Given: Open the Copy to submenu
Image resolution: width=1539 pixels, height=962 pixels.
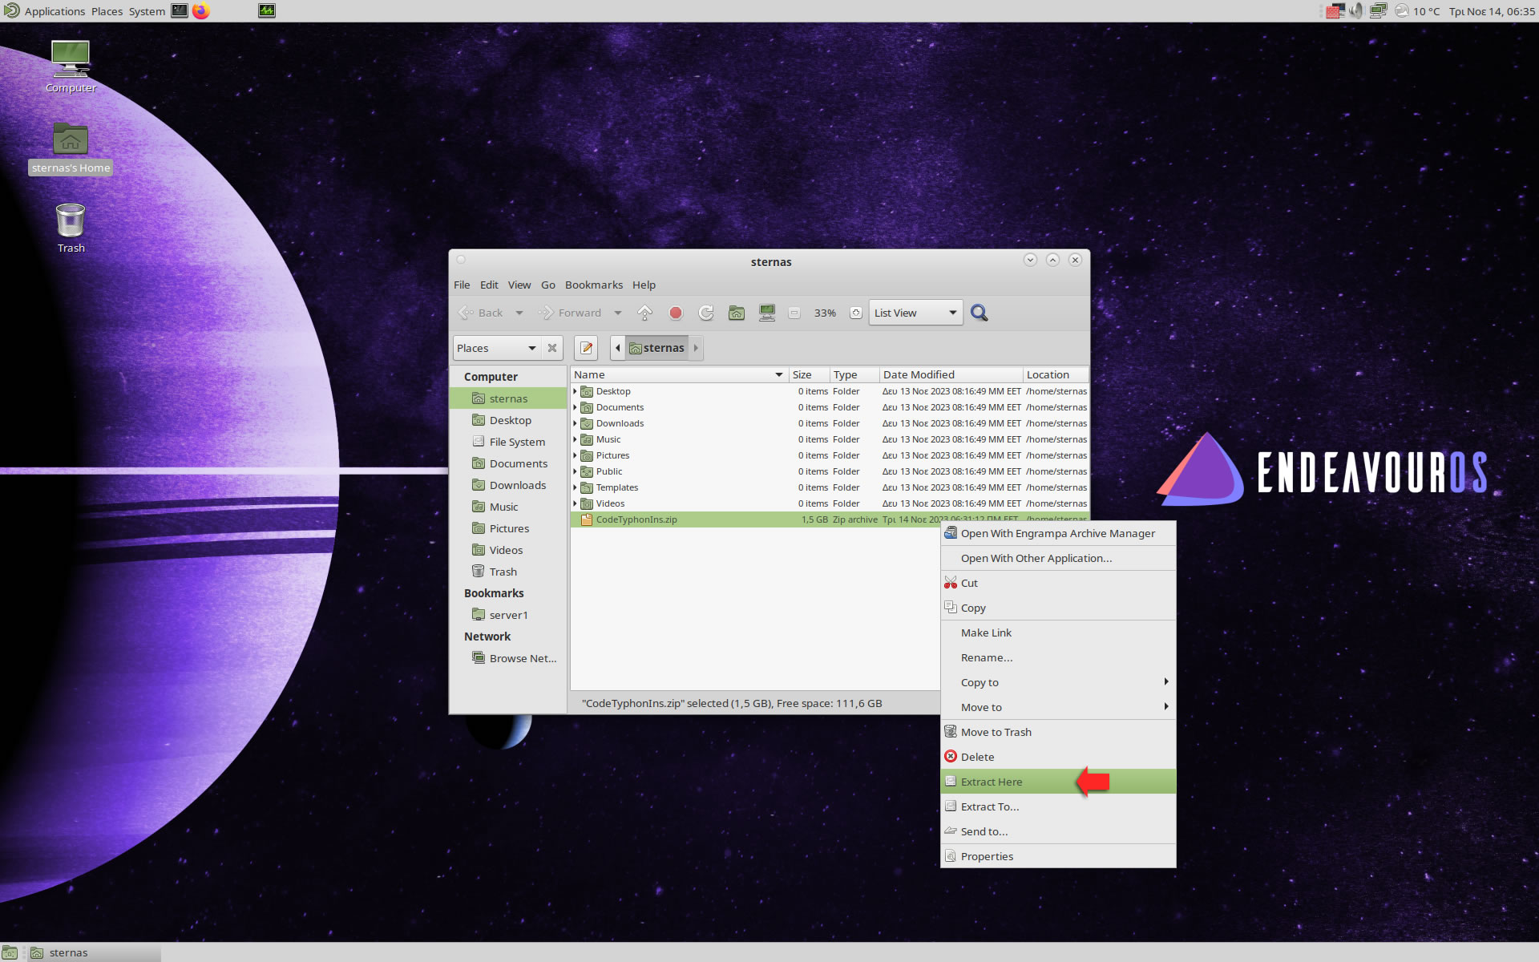Looking at the screenshot, I should [1058, 682].
